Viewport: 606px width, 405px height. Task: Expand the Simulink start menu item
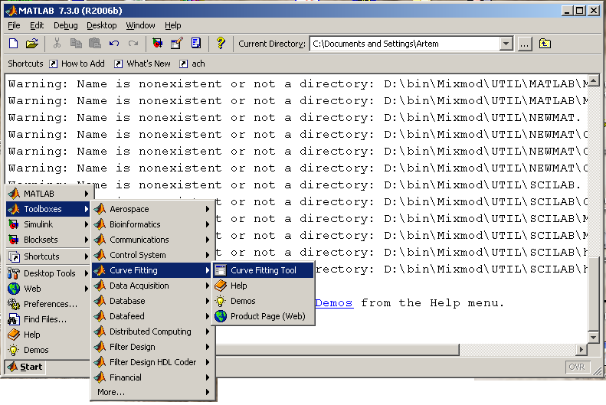click(48, 224)
